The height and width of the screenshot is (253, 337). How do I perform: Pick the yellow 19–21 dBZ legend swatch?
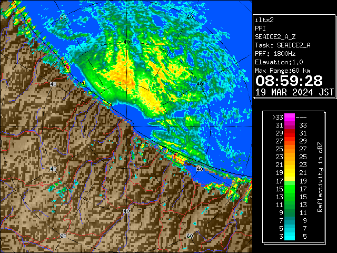(290, 173)
